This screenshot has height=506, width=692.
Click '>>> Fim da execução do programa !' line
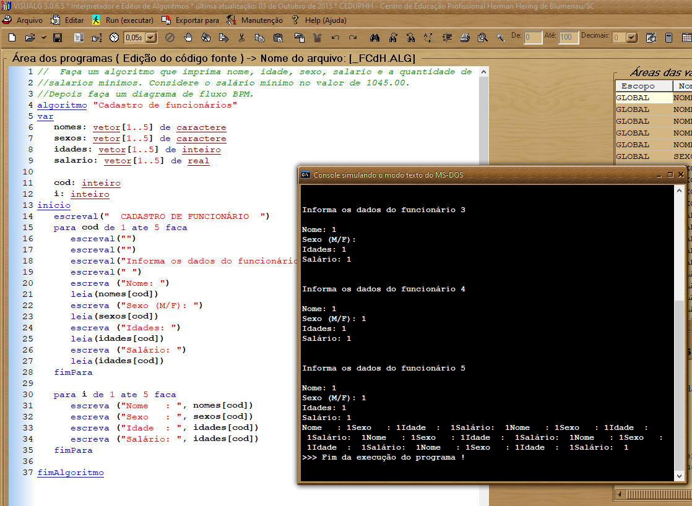tap(383, 458)
